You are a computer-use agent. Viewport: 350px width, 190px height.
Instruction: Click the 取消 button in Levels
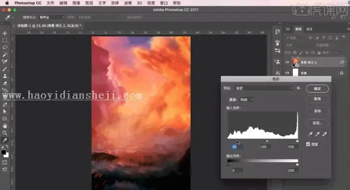pos(317,99)
